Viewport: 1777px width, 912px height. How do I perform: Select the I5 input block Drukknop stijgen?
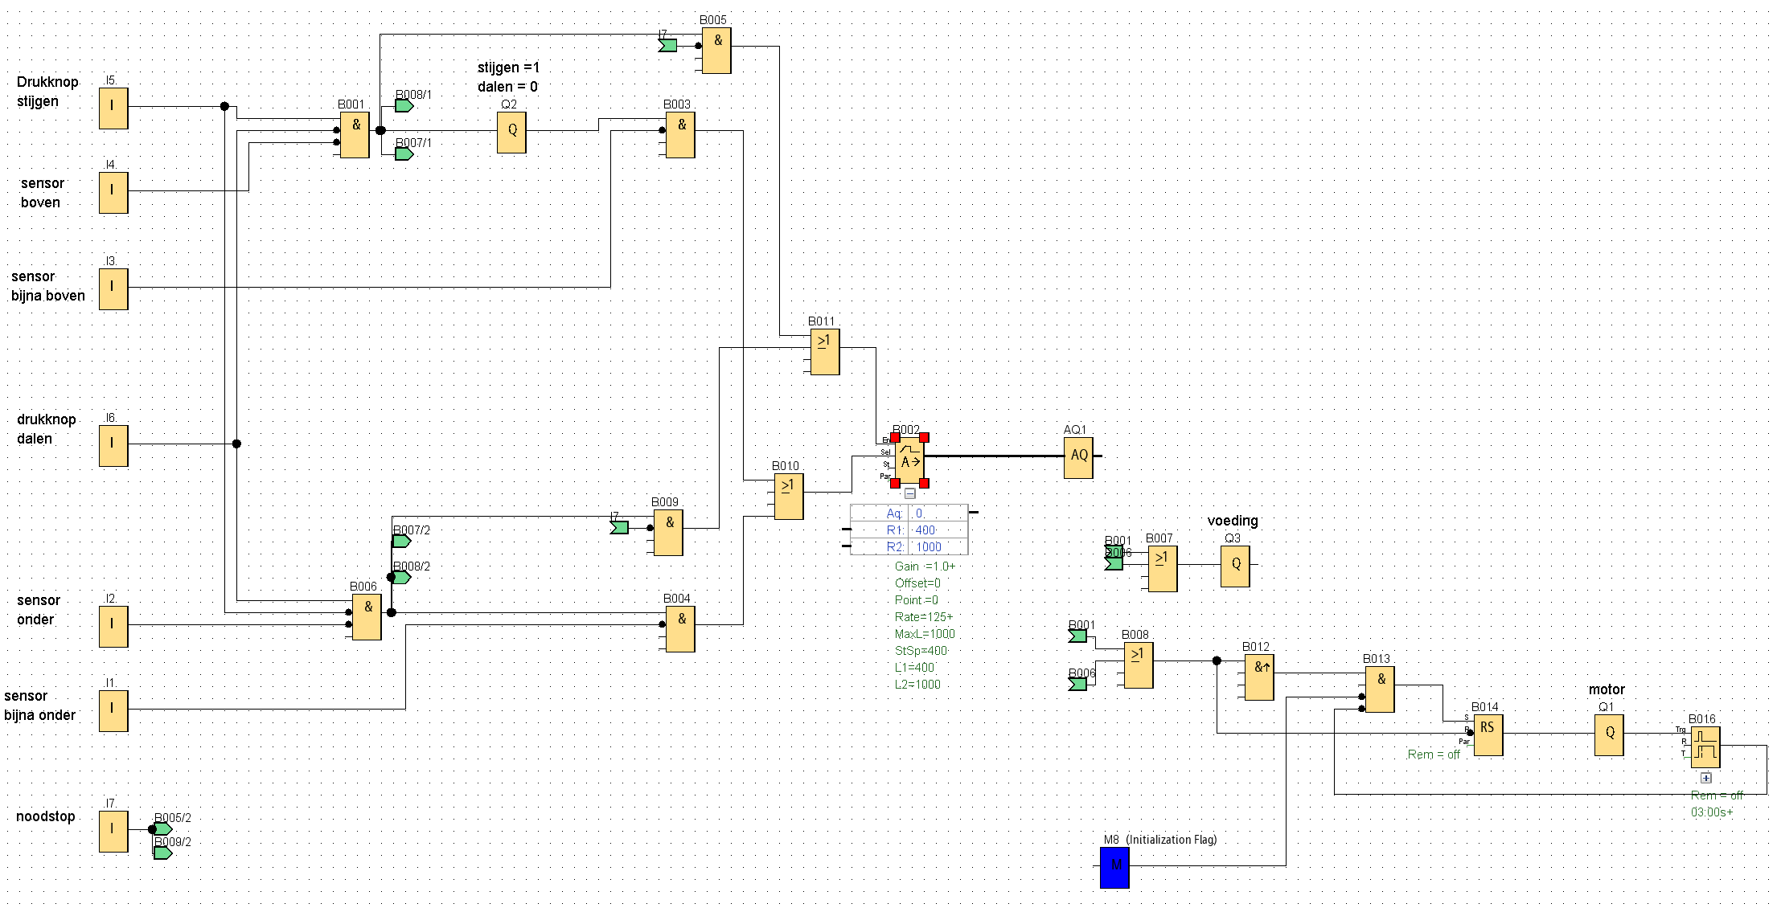113,108
